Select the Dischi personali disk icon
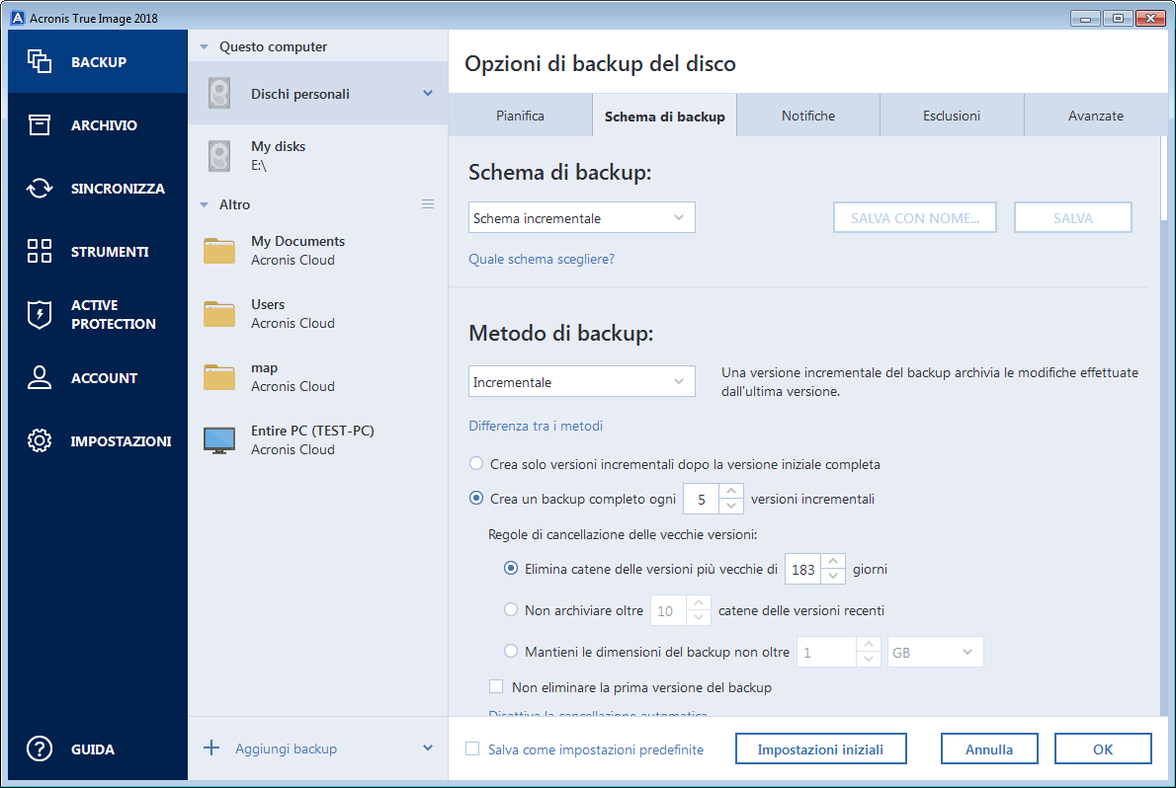 [219, 94]
